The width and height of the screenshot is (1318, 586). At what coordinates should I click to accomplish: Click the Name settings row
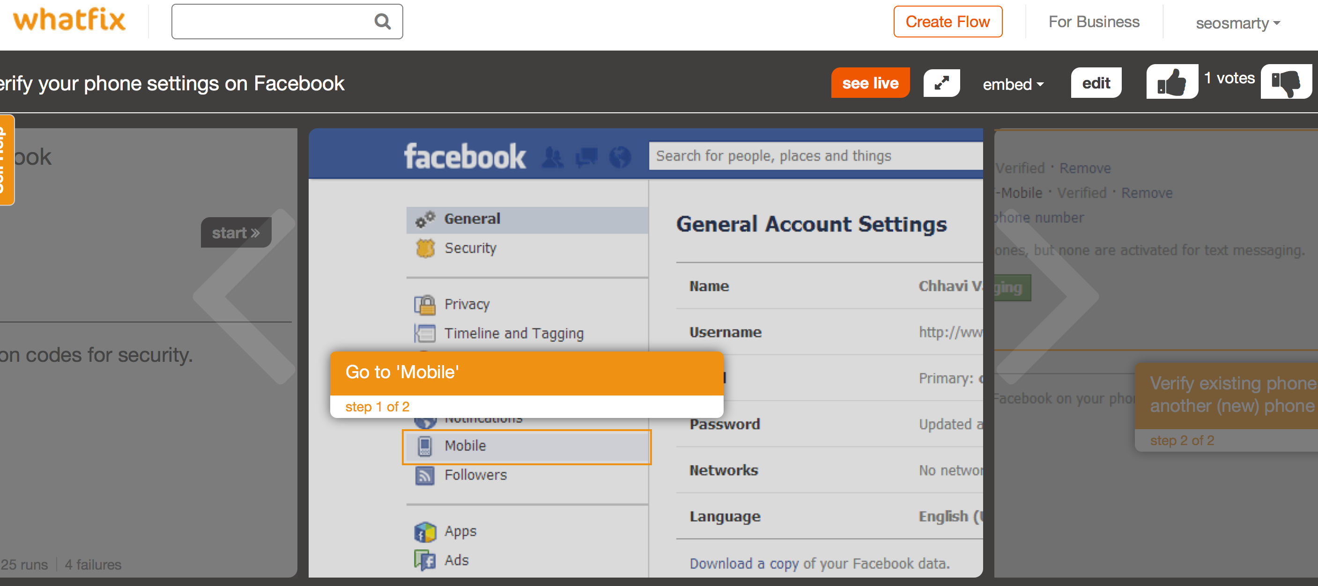829,286
